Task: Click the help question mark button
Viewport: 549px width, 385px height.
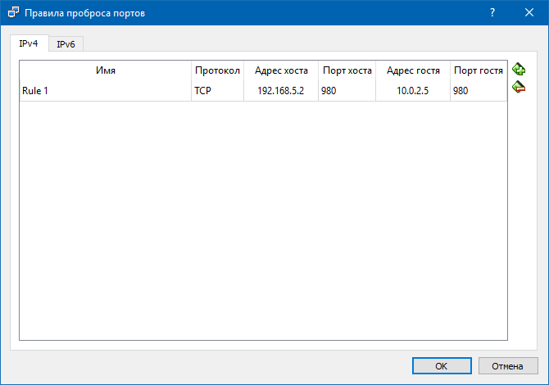Action: pos(492,13)
